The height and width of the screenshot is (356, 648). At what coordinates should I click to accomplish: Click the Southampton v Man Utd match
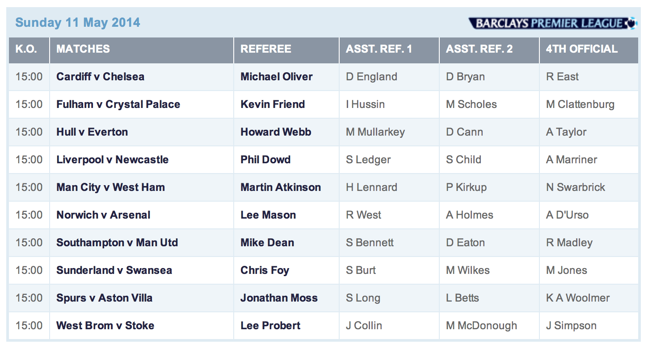tap(117, 243)
